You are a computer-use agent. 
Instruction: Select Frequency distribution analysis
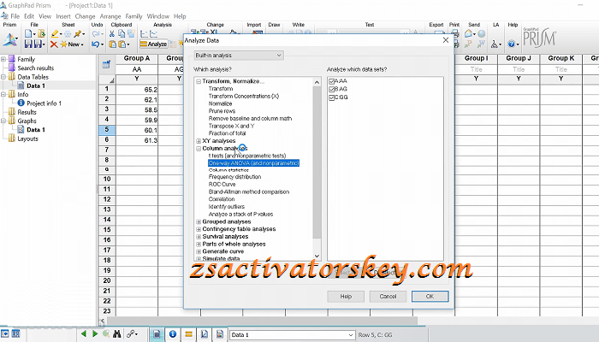(235, 177)
